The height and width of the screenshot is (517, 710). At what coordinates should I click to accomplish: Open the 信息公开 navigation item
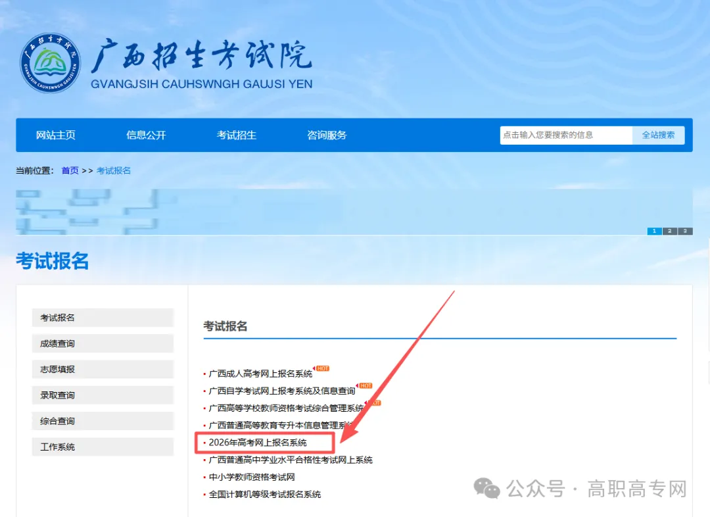click(x=146, y=135)
